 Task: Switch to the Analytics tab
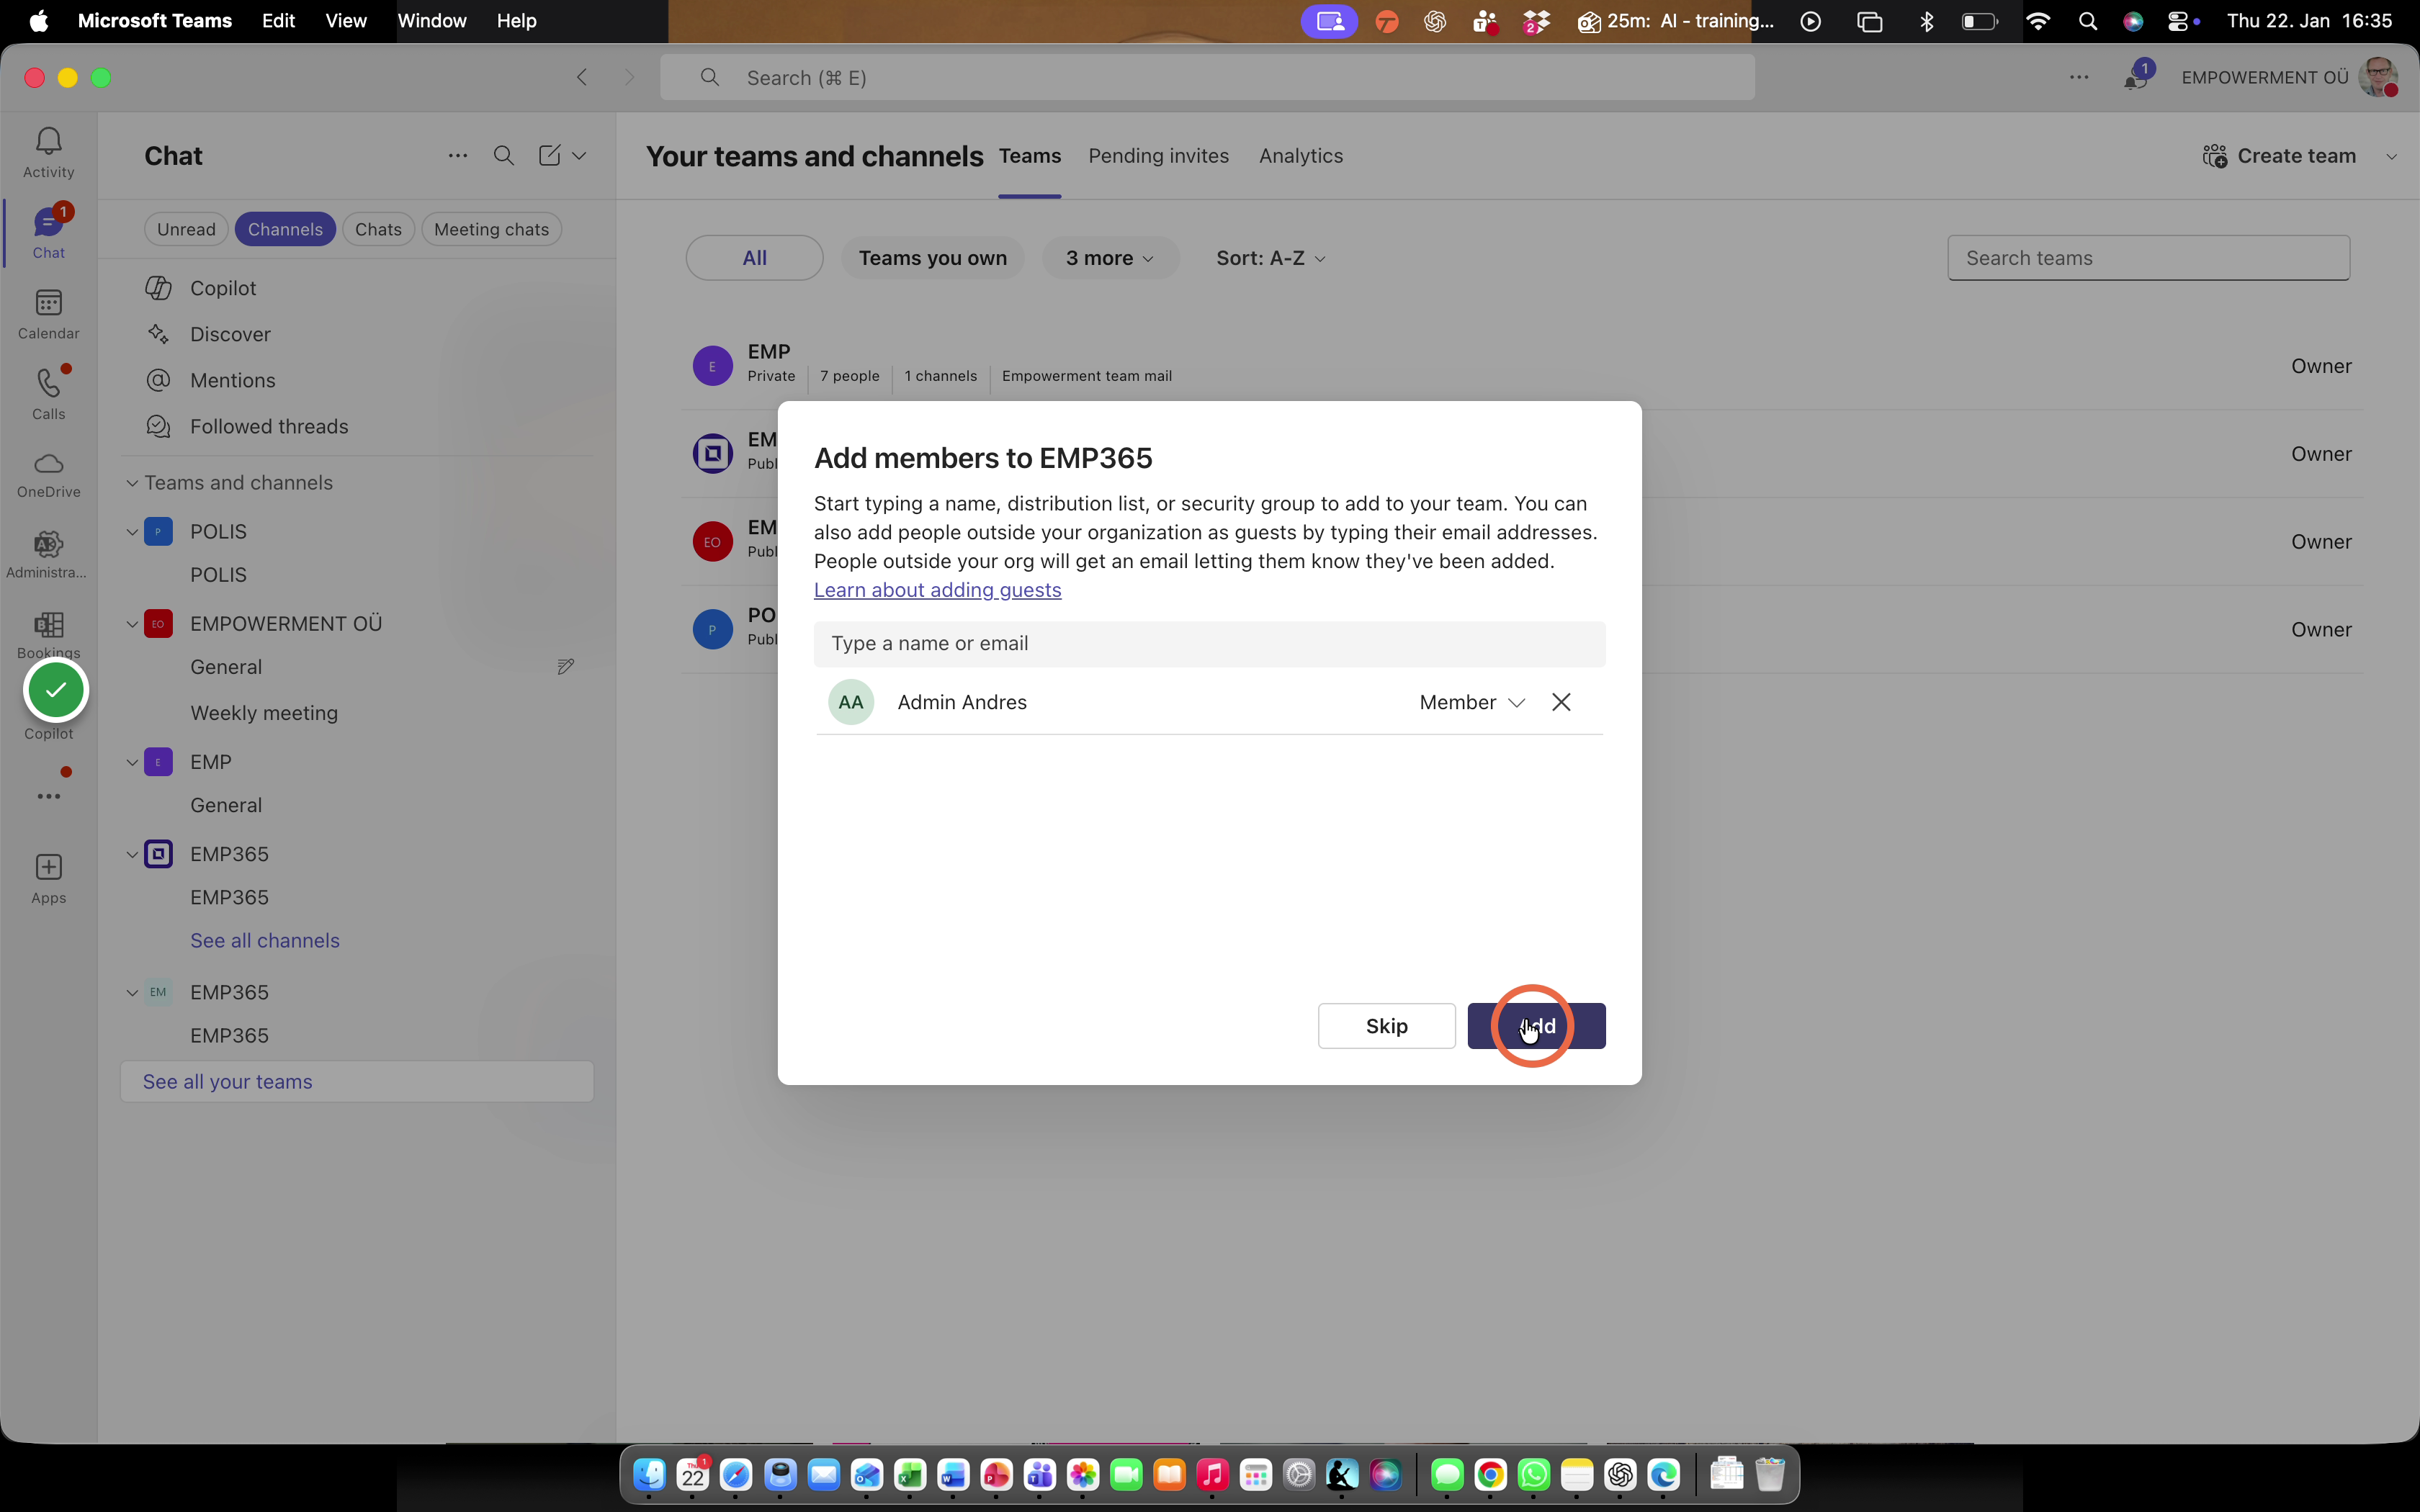[x=1300, y=156]
